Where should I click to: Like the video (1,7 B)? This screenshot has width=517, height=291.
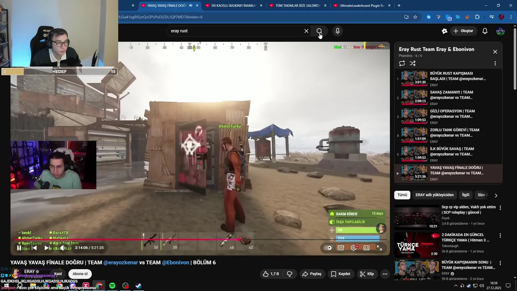[271, 274]
